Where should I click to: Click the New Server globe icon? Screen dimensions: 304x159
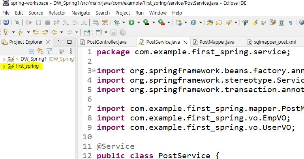178,22
